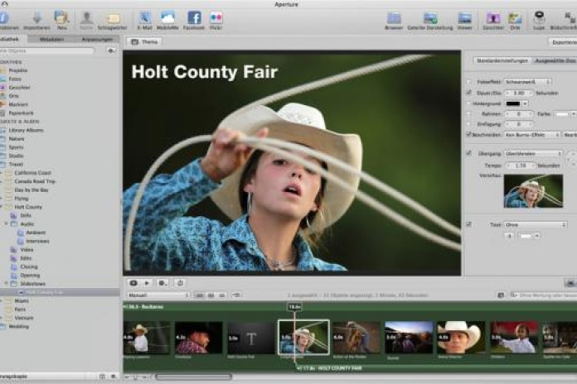Image resolution: width=577 pixels, height=384 pixels.
Task: Click the 18.8s playhead marker
Action: point(294,306)
